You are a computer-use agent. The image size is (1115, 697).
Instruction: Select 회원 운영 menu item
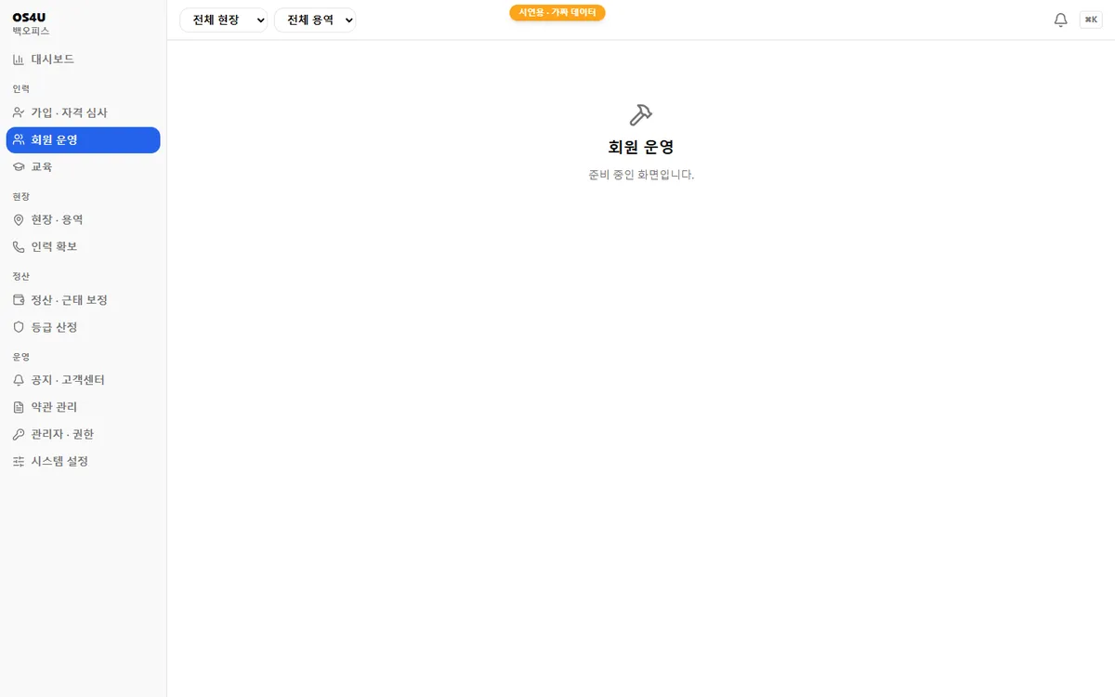tap(84, 140)
